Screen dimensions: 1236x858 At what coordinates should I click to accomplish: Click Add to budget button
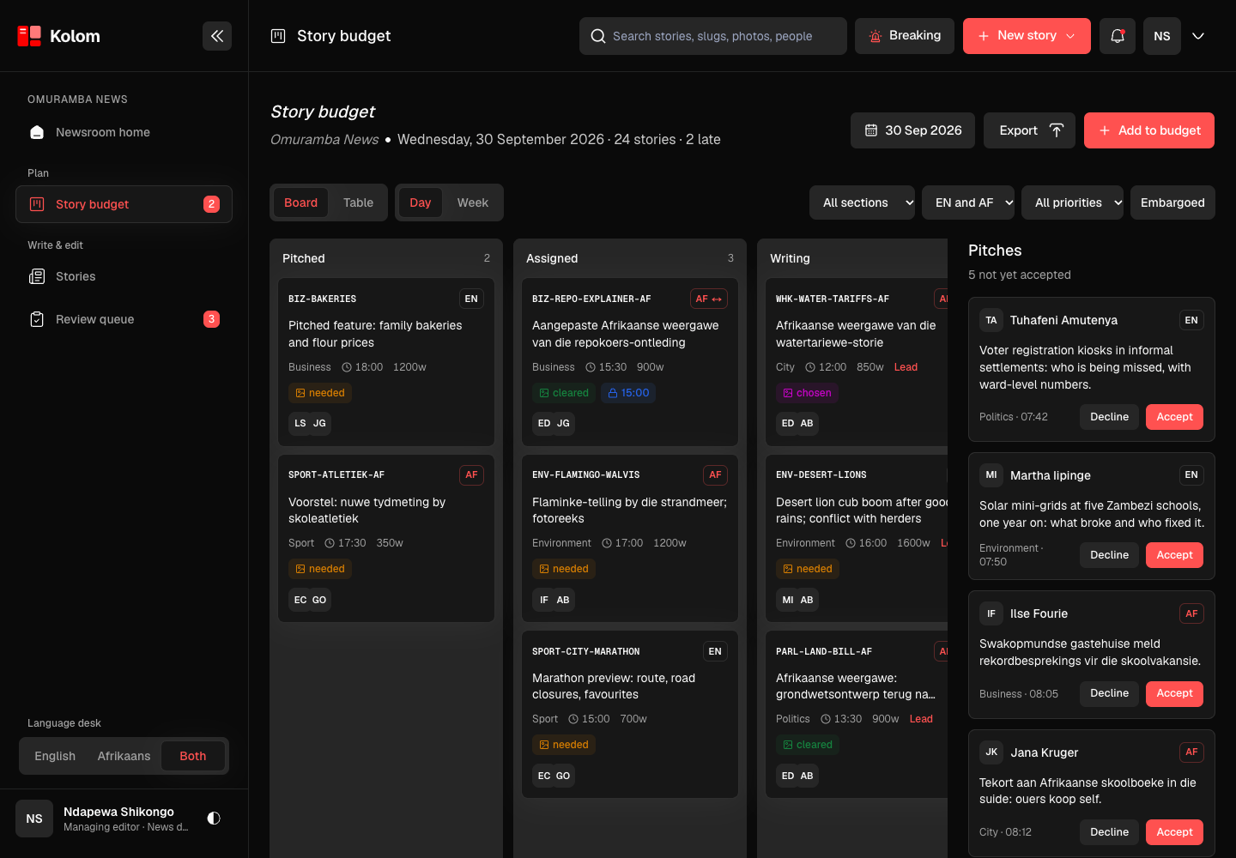click(1149, 130)
